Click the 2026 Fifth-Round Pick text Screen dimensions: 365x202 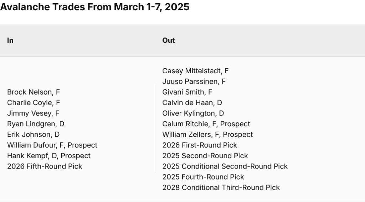click(45, 166)
